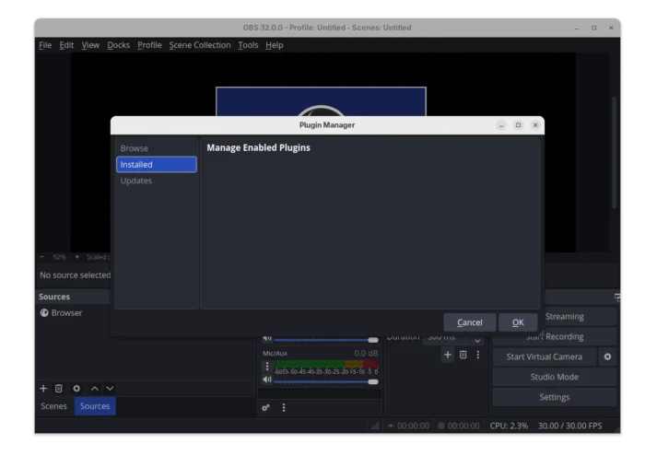
Task: Adjust the Mic/Aux volume slider
Action: [x=326, y=382]
